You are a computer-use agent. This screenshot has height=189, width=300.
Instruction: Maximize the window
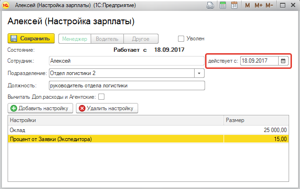pyautogui.click(x=282, y=5)
